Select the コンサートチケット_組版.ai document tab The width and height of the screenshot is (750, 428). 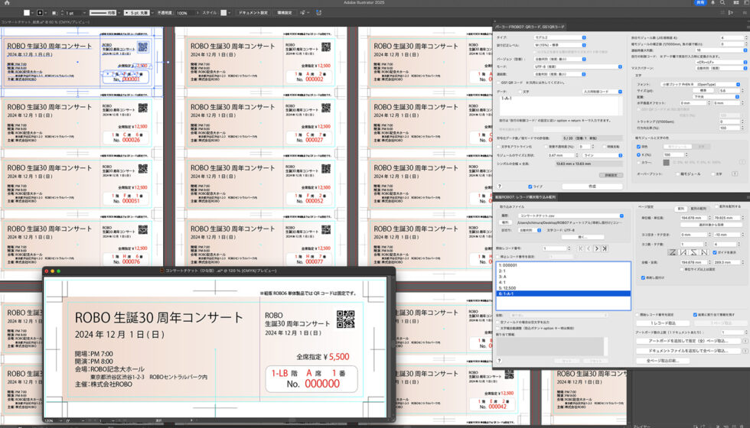45,22
